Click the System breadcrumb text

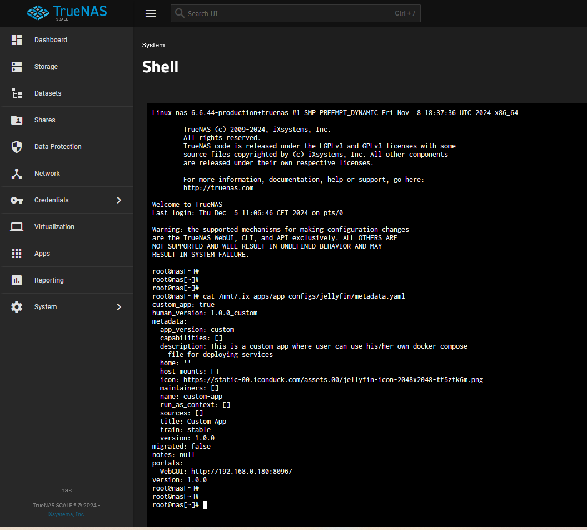pos(153,45)
